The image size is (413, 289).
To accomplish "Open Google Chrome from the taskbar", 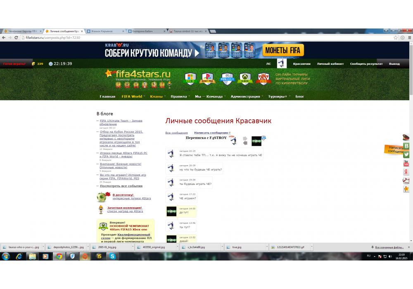I will coord(59,256).
